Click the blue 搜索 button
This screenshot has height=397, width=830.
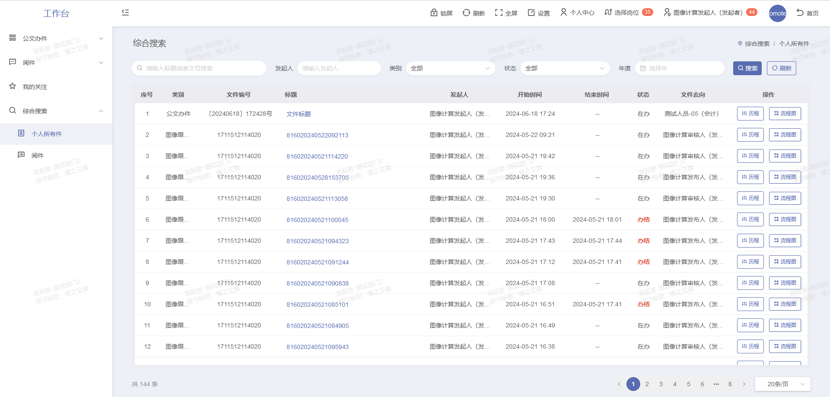[747, 68]
